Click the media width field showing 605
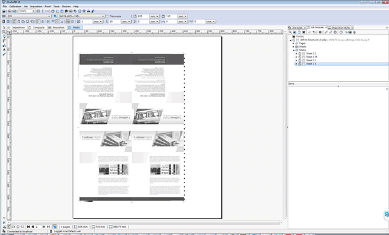This screenshot has height=235, width=389. (143, 16)
